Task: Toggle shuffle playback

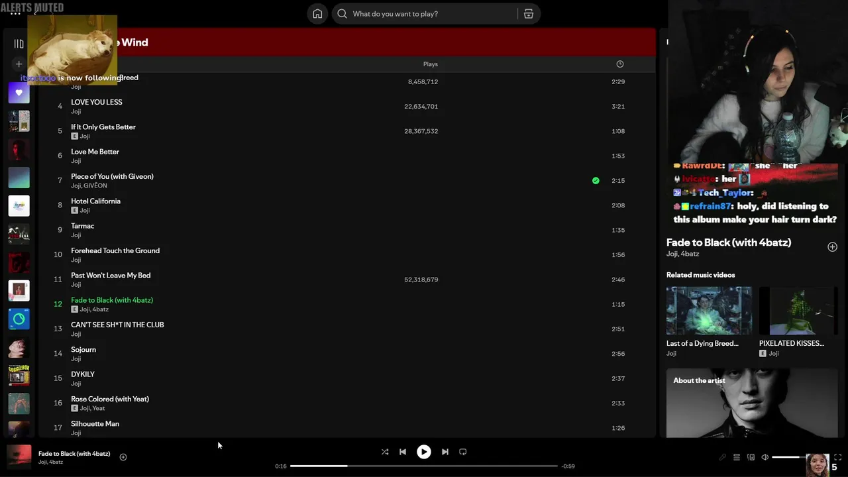Action: pos(385,452)
